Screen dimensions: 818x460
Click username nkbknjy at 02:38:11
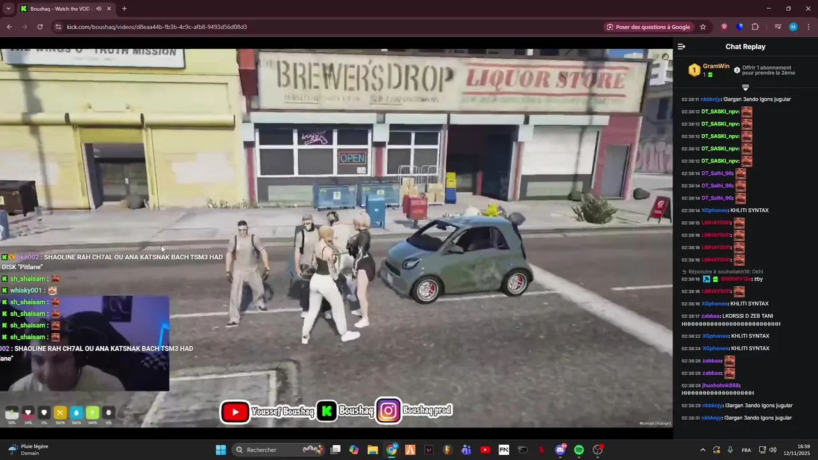(x=711, y=99)
